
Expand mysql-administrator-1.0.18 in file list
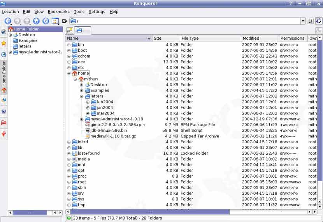(x=82, y=119)
